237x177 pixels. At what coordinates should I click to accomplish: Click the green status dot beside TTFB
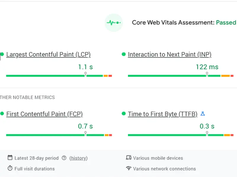[x=124, y=114]
